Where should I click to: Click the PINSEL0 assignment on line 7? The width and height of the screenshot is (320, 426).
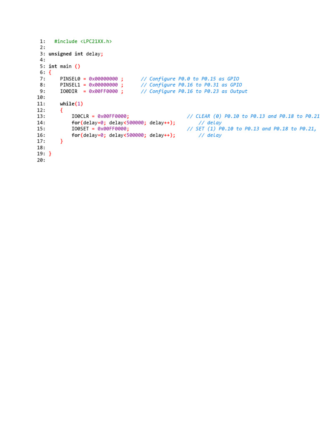point(91,79)
